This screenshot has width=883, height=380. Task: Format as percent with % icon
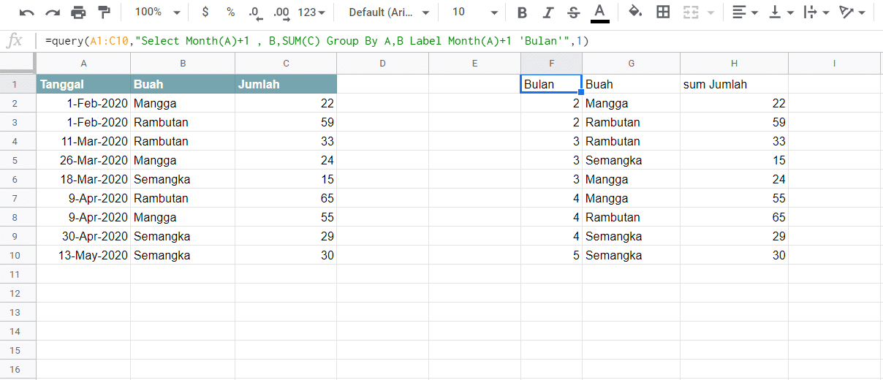[x=231, y=12]
